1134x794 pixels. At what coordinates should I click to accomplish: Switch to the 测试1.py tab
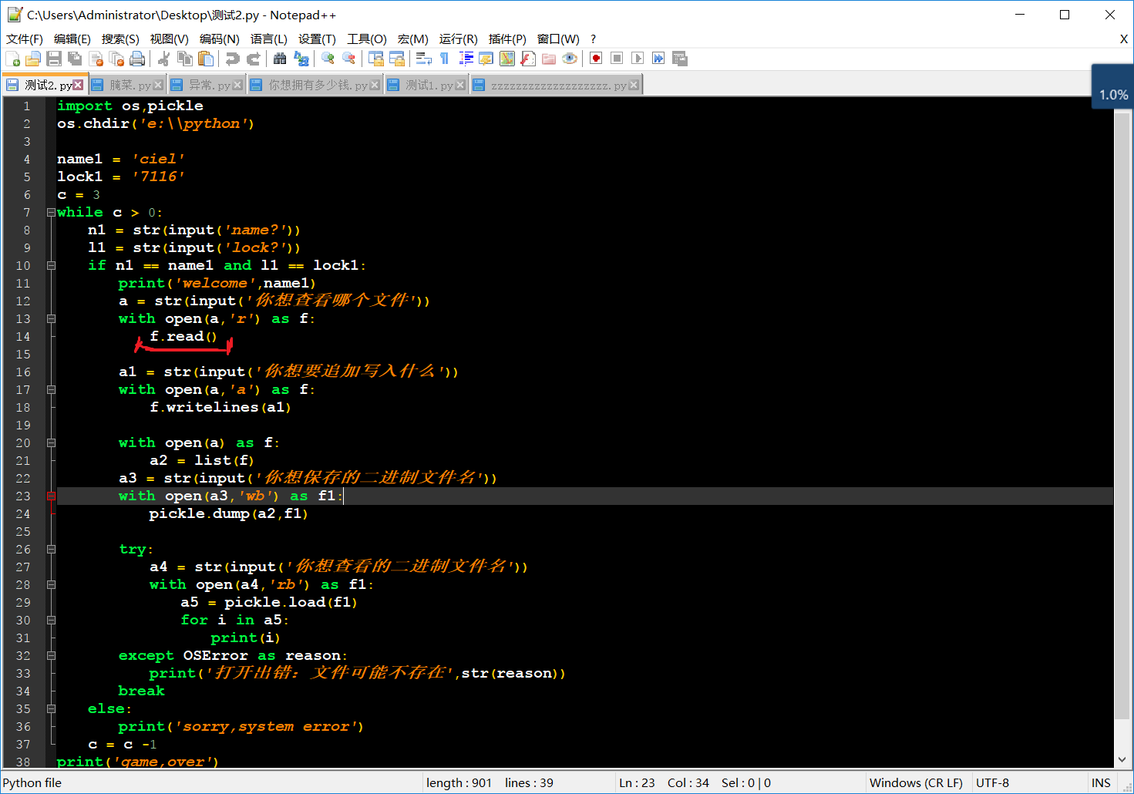click(429, 86)
